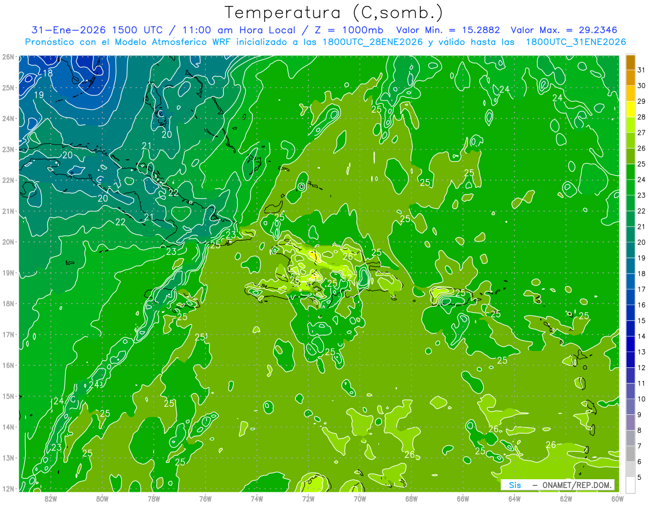The width and height of the screenshot is (656, 506).
Task: Click the legend scale label "15"
Action: 642,320
